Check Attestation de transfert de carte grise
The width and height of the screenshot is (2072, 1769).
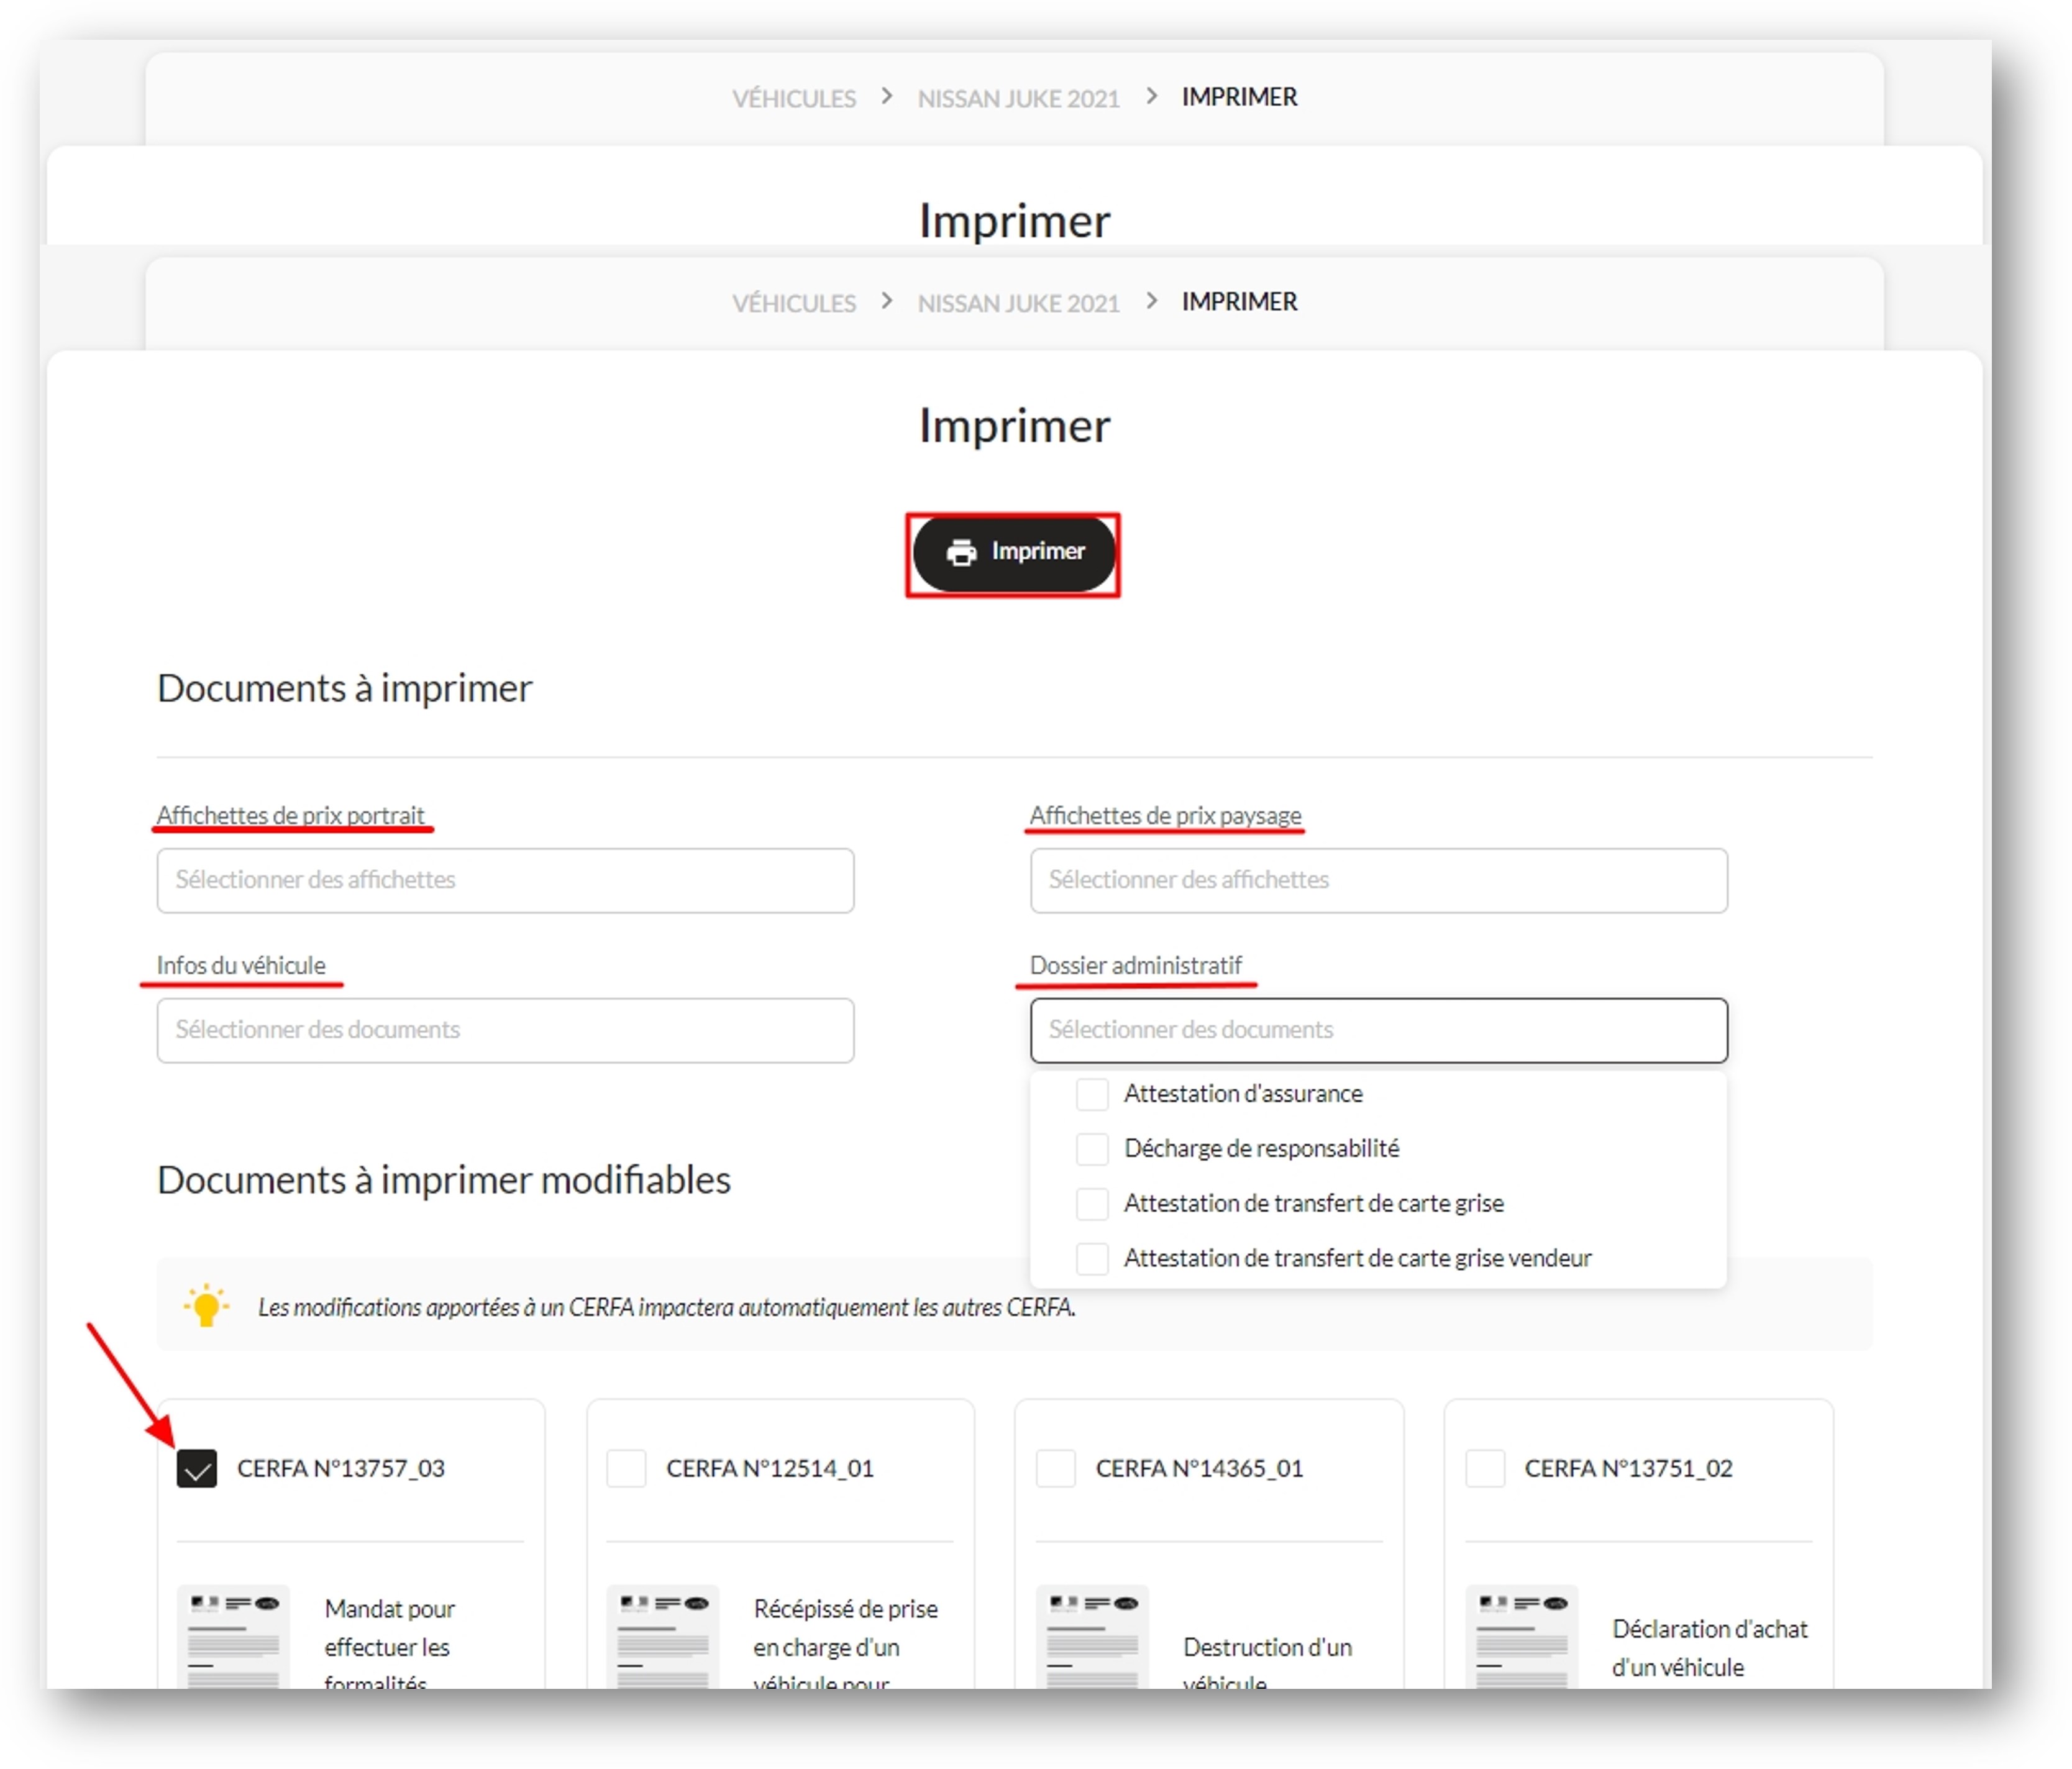pyautogui.click(x=1092, y=1203)
